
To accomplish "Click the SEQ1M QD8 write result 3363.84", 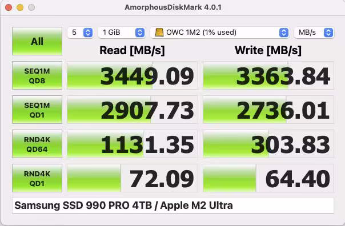I will click(x=268, y=75).
